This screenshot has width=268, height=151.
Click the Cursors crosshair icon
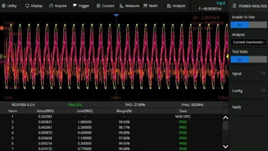tap(98, 6)
